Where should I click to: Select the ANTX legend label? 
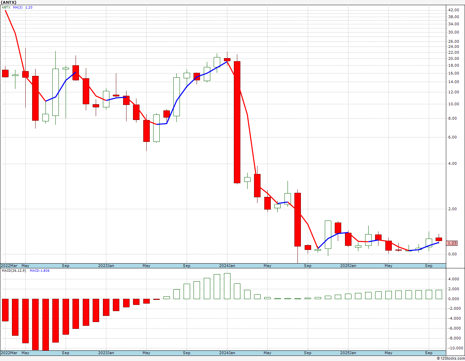[x=6, y=7]
